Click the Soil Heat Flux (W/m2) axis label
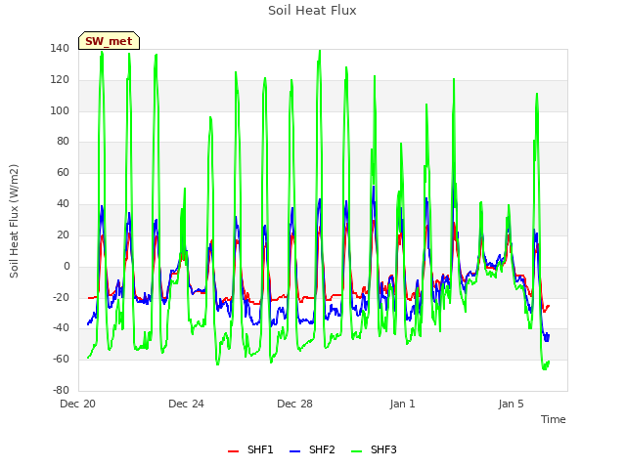Screen dimensions: 626x469 tap(14, 221)
